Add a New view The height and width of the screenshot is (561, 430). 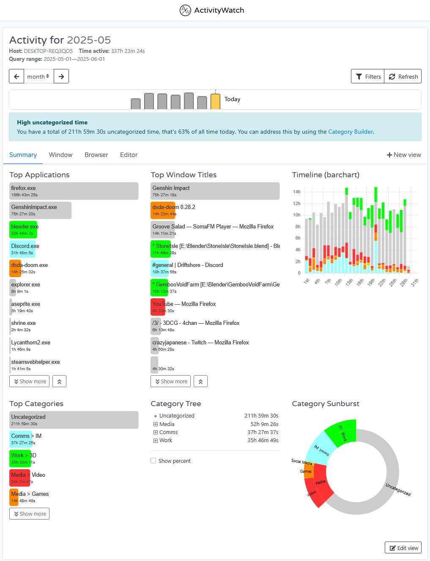coord(404,155)
